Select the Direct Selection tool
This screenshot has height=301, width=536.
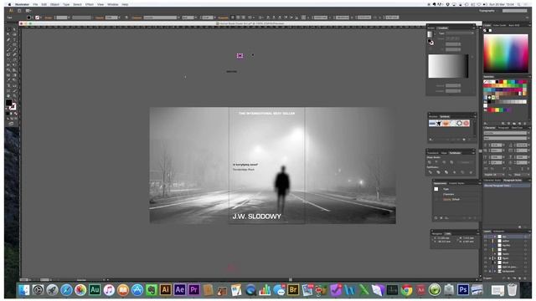[14, 29]
